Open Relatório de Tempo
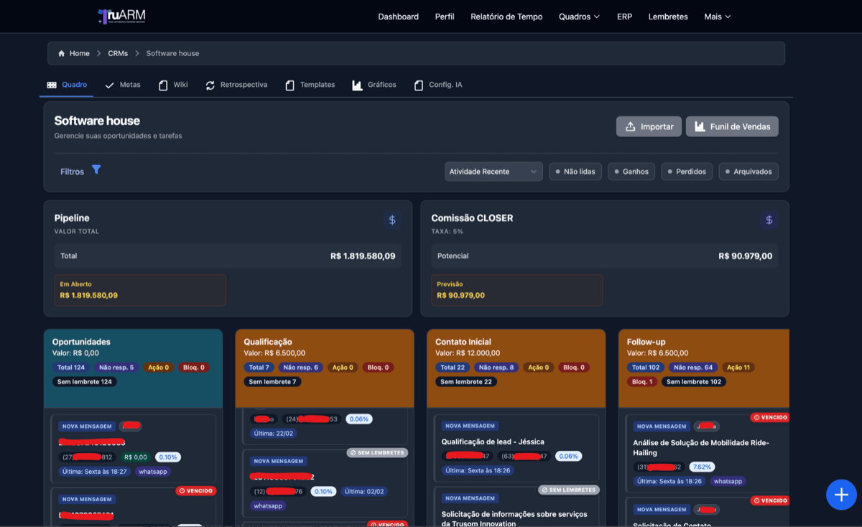Image resolution: width=862 pixels, height=527 pixels. [506, 17]
